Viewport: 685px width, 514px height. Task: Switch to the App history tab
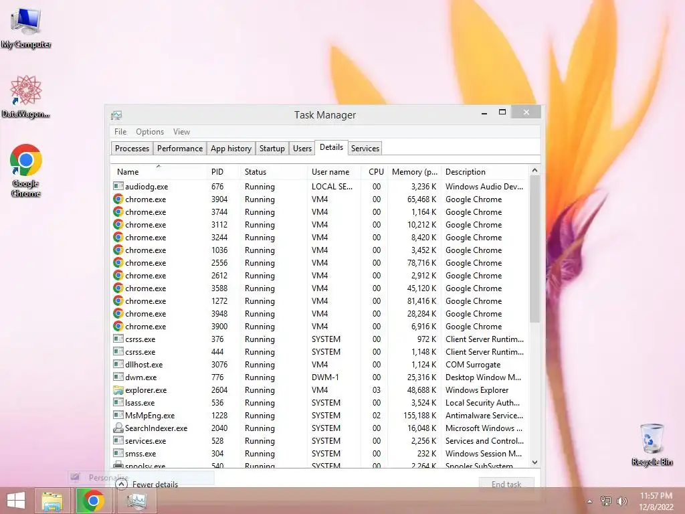coord(231,148)
